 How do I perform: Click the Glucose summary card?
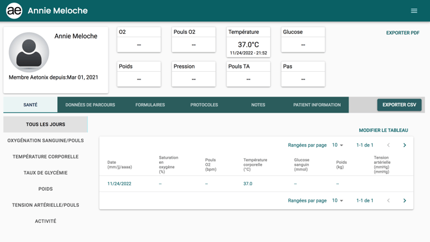(303, 40)
